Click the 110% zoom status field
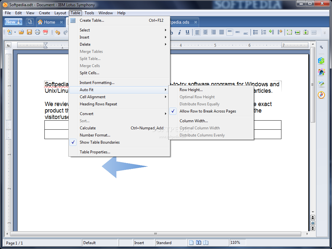This screenshot has height=249, width=332. click(238, 243)
